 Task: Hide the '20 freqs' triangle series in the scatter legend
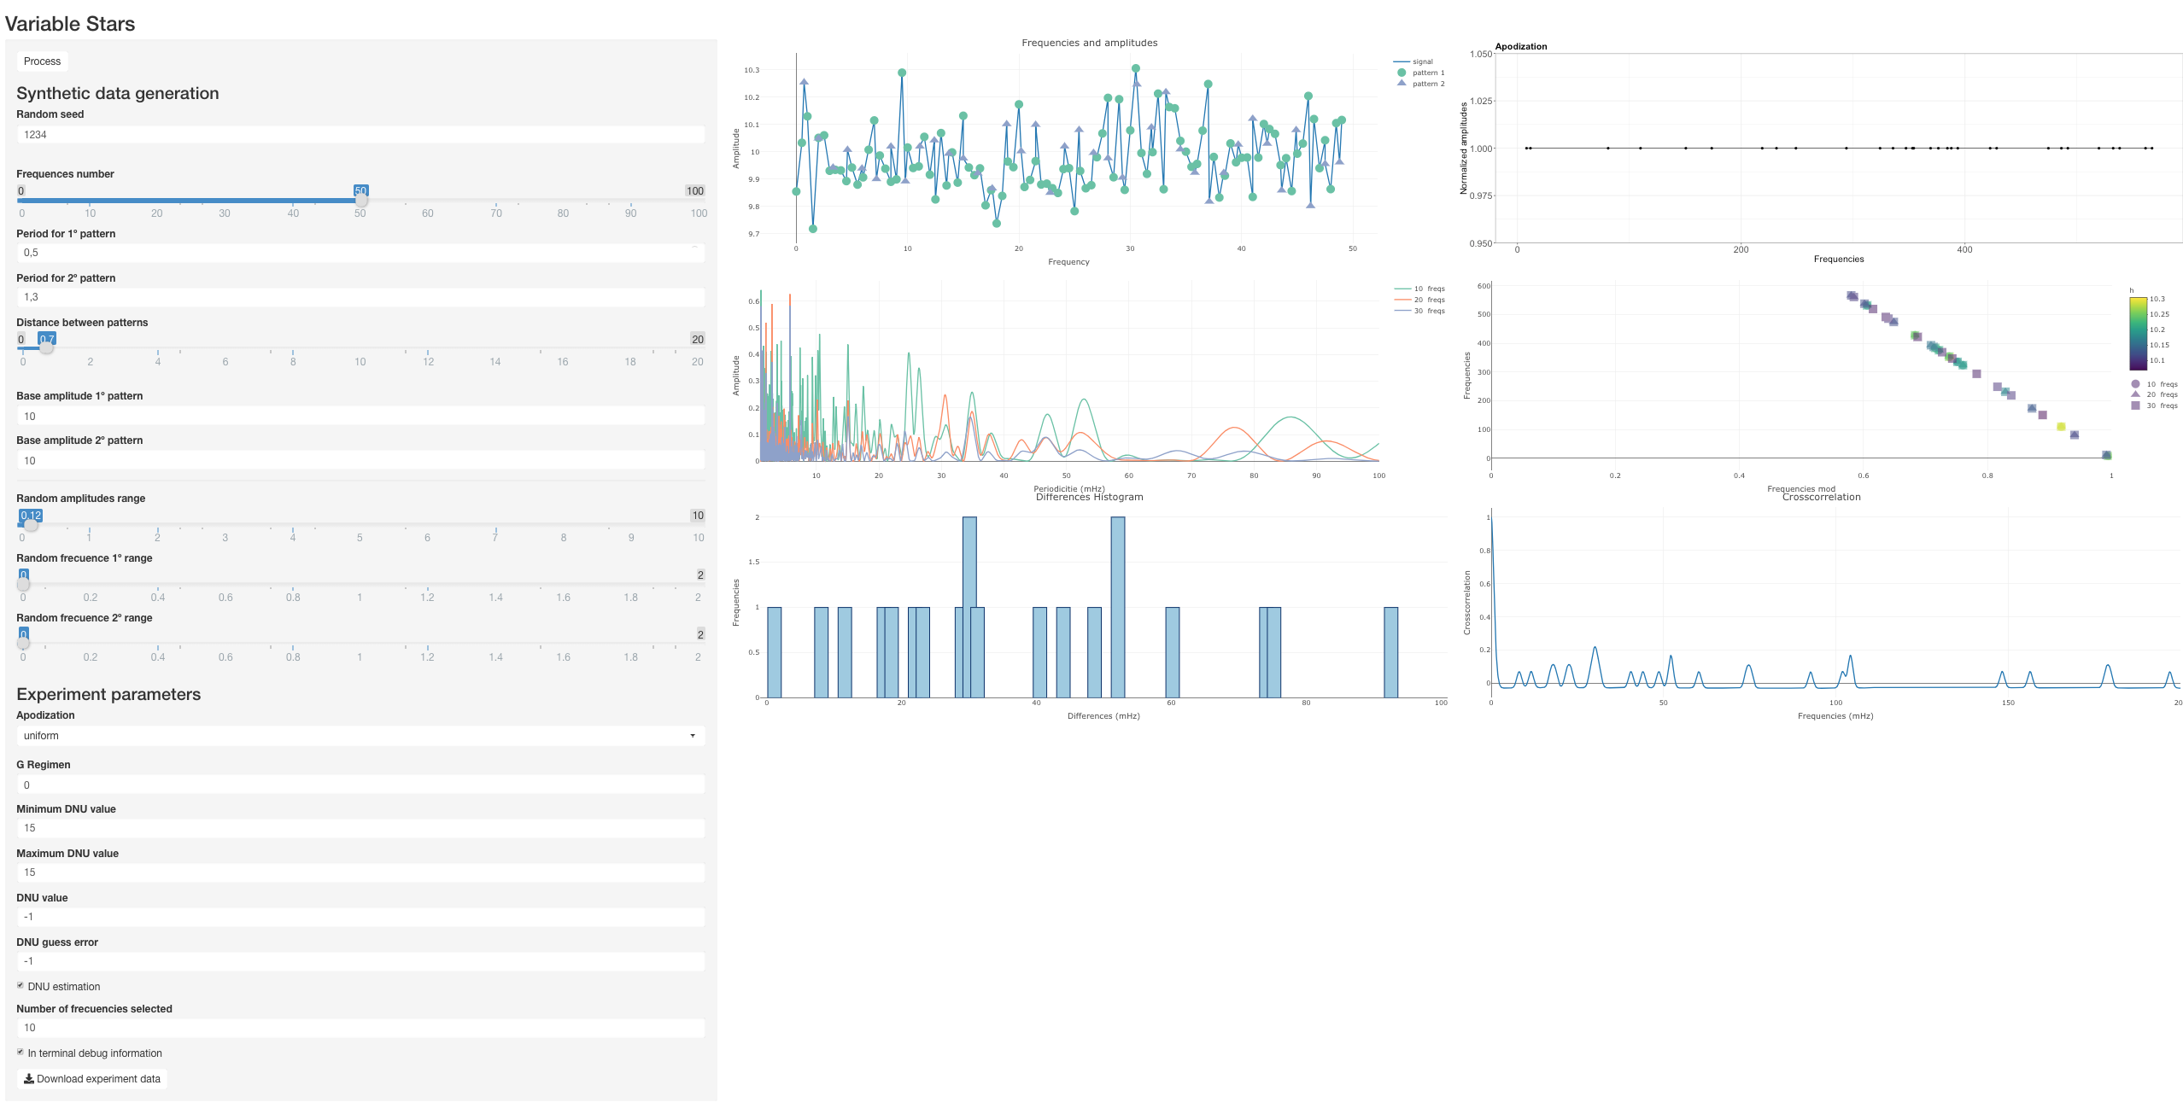(x=2135, y=394)
